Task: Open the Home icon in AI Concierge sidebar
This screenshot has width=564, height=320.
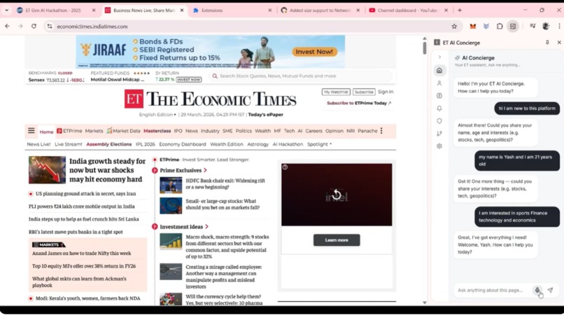Action: (x=439, y=71)
